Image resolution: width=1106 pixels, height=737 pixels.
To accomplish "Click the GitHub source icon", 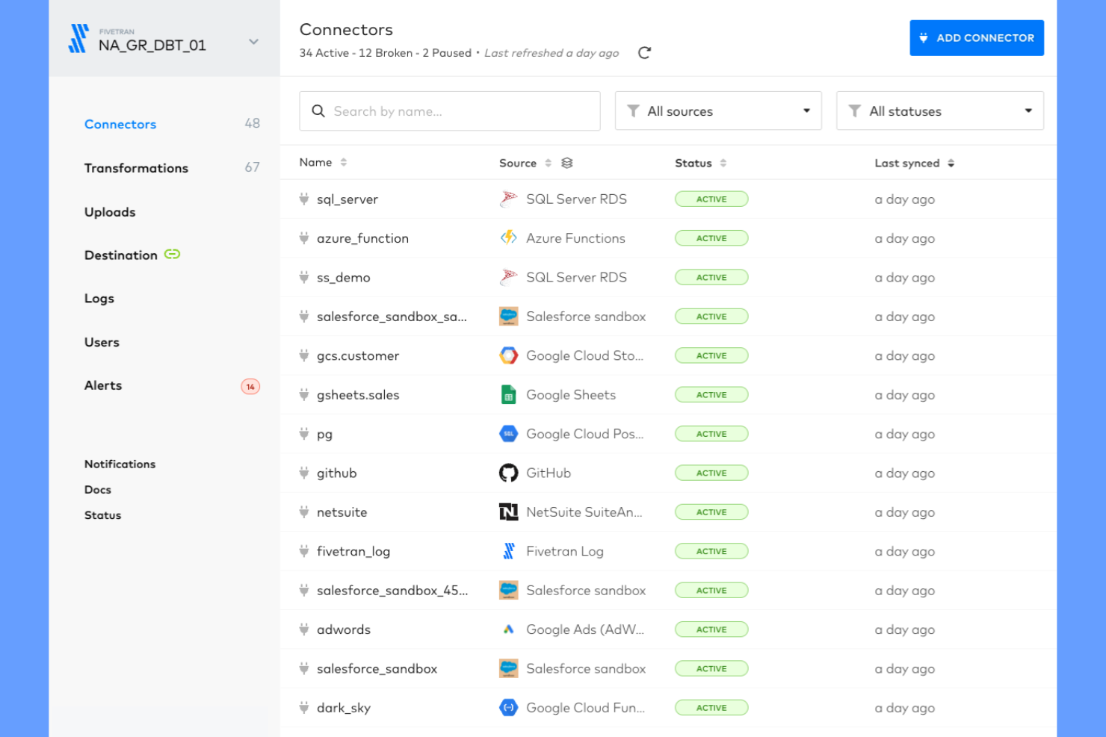I will [508, 472].
